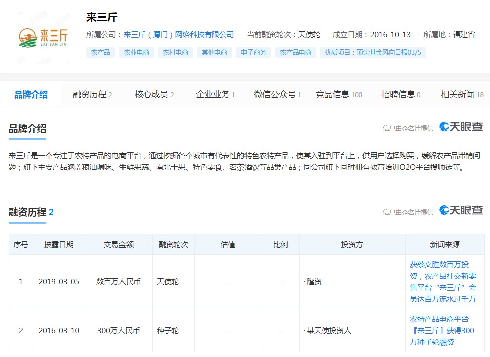The height and width of the screenshot is (357, 490).
Task: Open the 来三斤（厦门）网络科技有限公司 company link
Action: pos(178,35)
